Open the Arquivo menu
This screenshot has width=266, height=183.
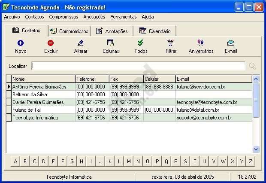coord(12,17)
